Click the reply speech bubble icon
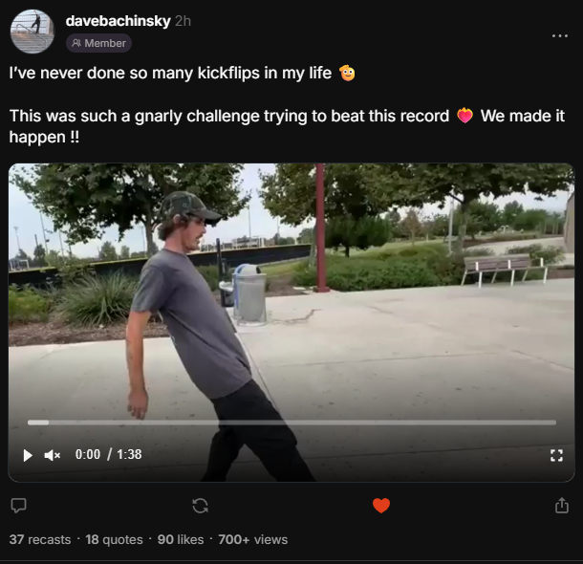The height and width of the screenshot is (564, 583). [18, 505]
